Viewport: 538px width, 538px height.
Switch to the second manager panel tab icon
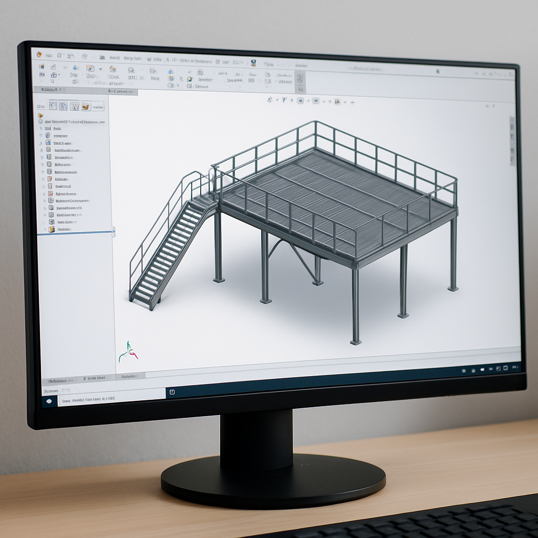[63, 106]
